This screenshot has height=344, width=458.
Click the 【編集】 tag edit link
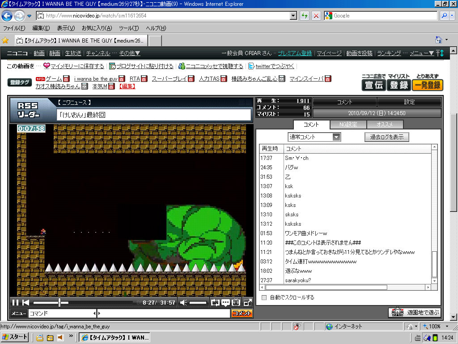(127, 86)
